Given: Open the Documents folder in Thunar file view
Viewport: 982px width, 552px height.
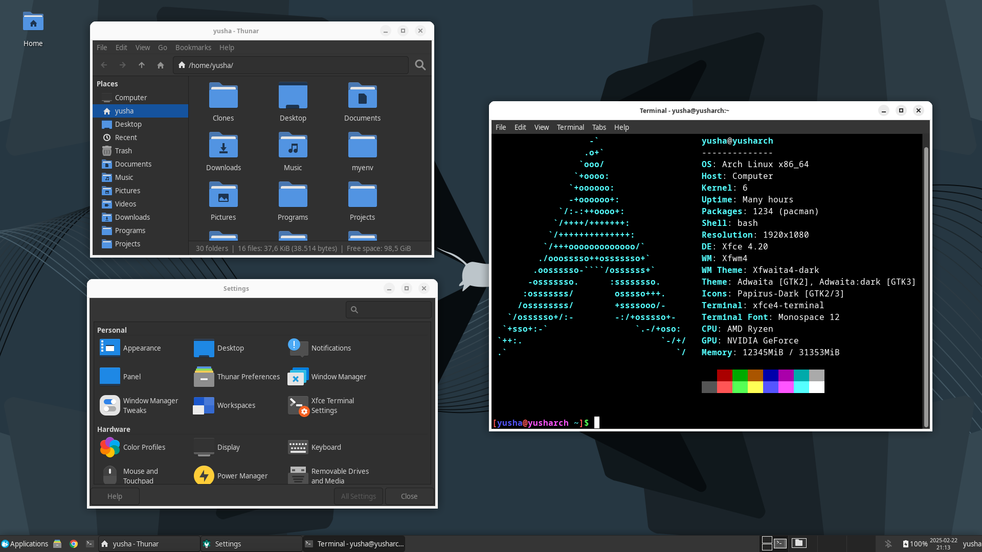Looking at the screenshot, I should tap(363, 96).
